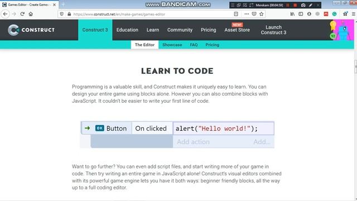Image resolution: width=357 pixels, height=201 pixels.
Task: Open the Construct 3 nav tab
Action: coord(95,30)
